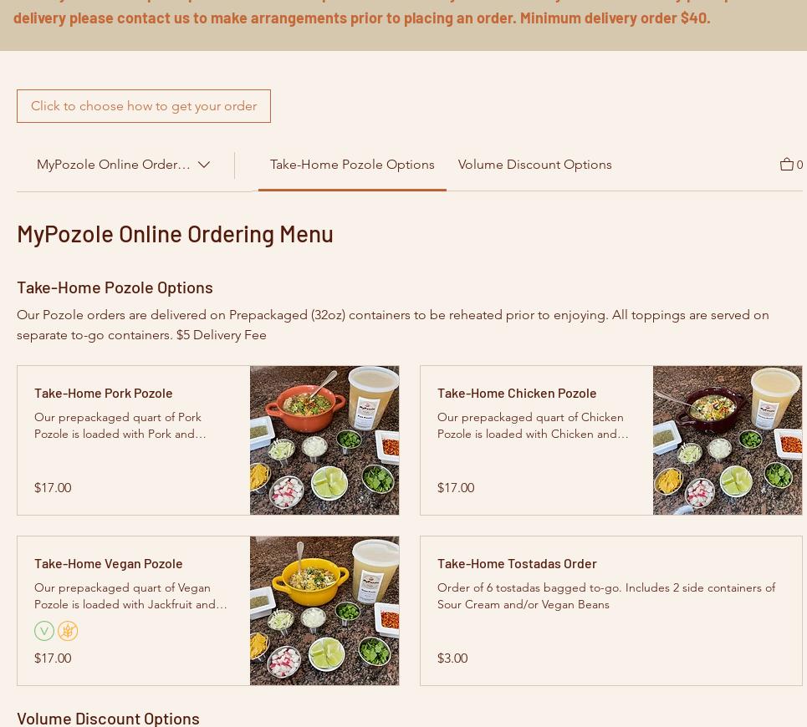Click the gluten-free wheat icon
This screenshot has height=727, width=807.
(68, 631)
